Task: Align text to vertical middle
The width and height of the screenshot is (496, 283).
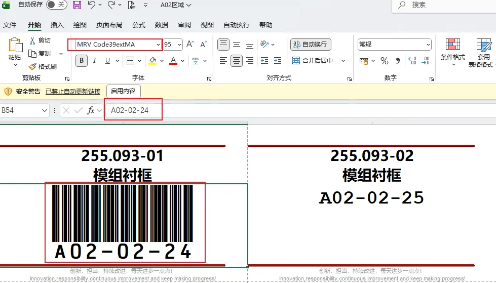Action: (237, 44)
